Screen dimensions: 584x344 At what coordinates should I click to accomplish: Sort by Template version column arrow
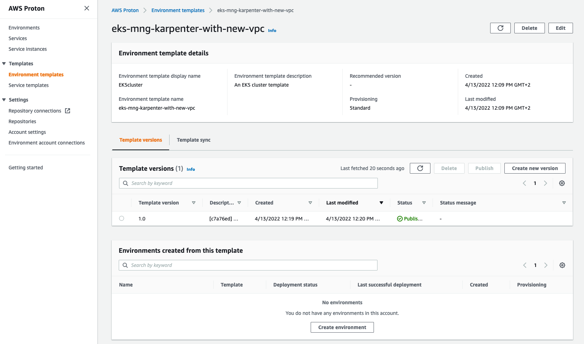[194, 203]
